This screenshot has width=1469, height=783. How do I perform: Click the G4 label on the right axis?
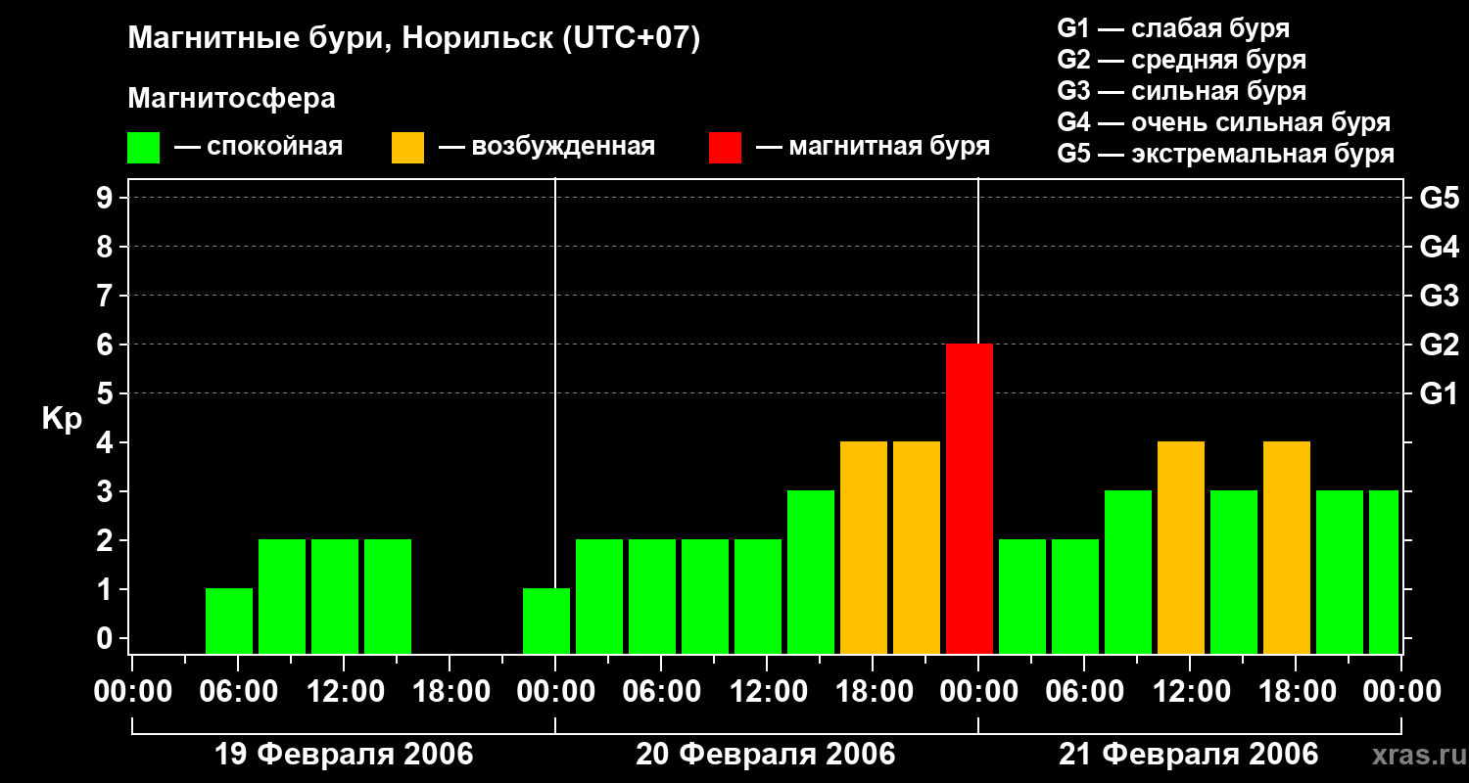tap(1439, 247)
